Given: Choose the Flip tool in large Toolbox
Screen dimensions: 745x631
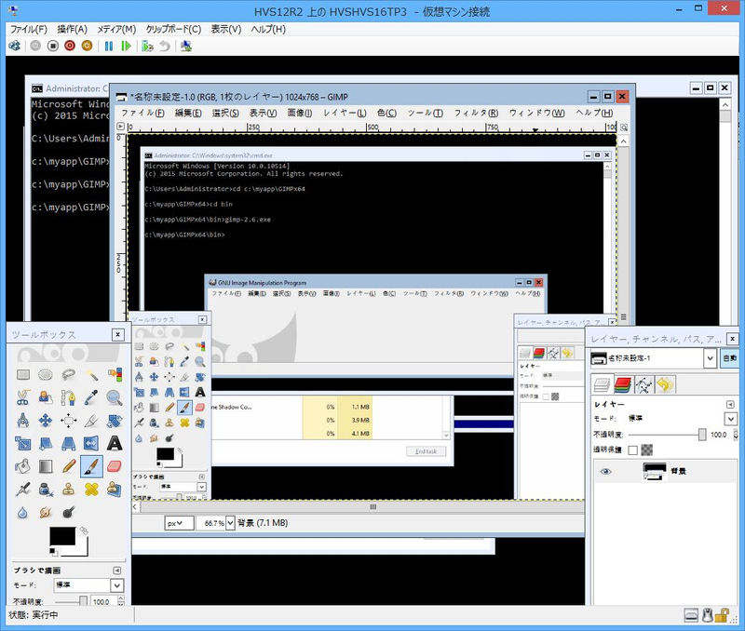Looking at the screenshot, I should point(91,443).
